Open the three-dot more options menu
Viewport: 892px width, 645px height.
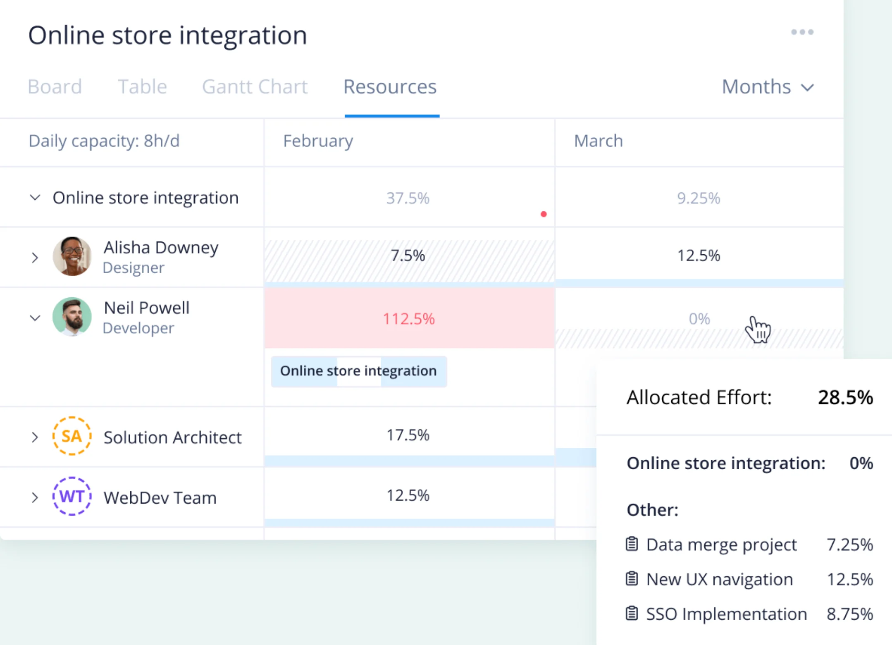[802, 32]
